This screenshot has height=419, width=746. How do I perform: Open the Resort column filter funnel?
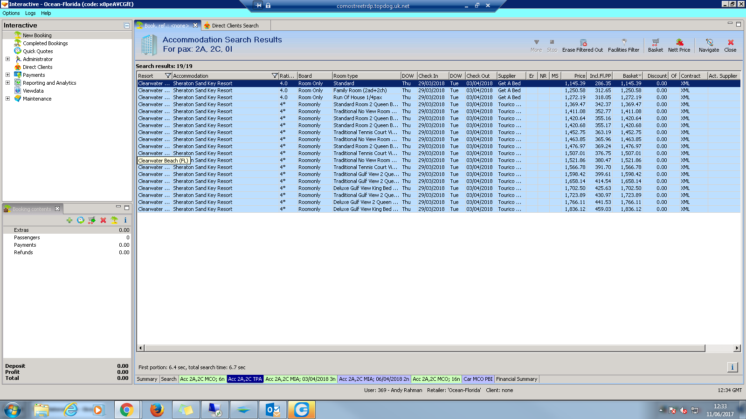point(168,76)
